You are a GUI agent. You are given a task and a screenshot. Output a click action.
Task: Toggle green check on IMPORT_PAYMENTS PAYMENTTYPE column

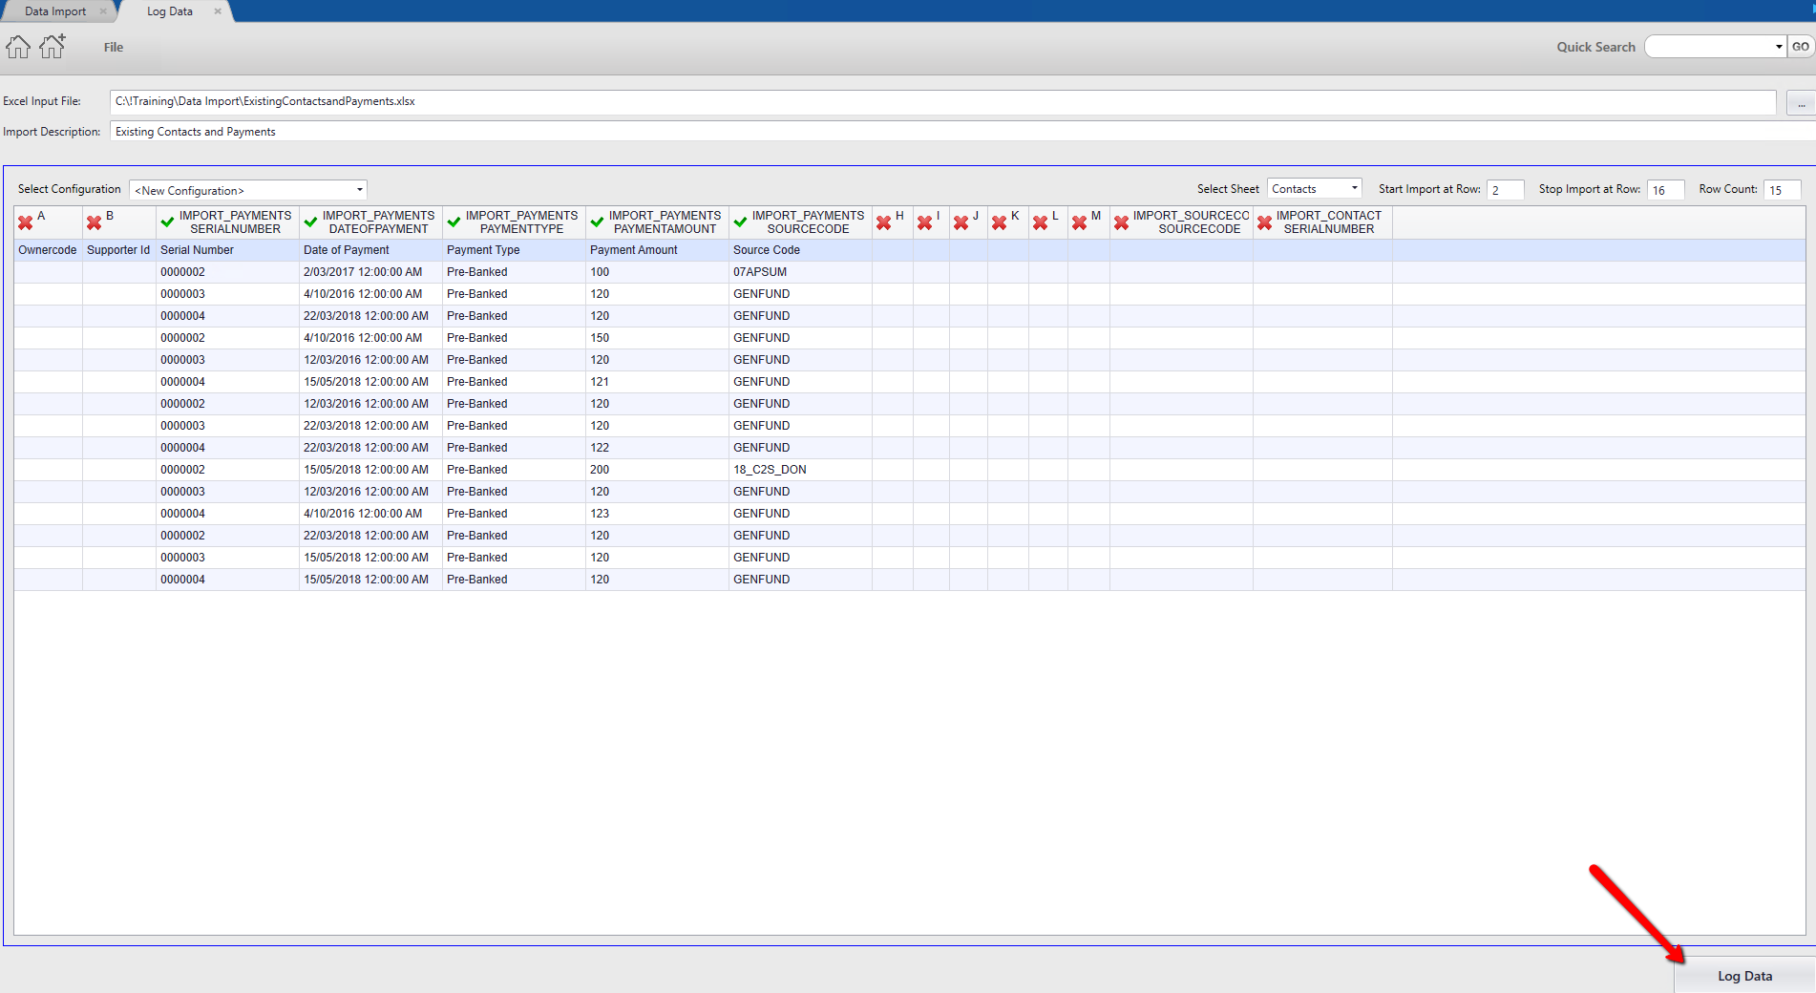coord(454,222)
